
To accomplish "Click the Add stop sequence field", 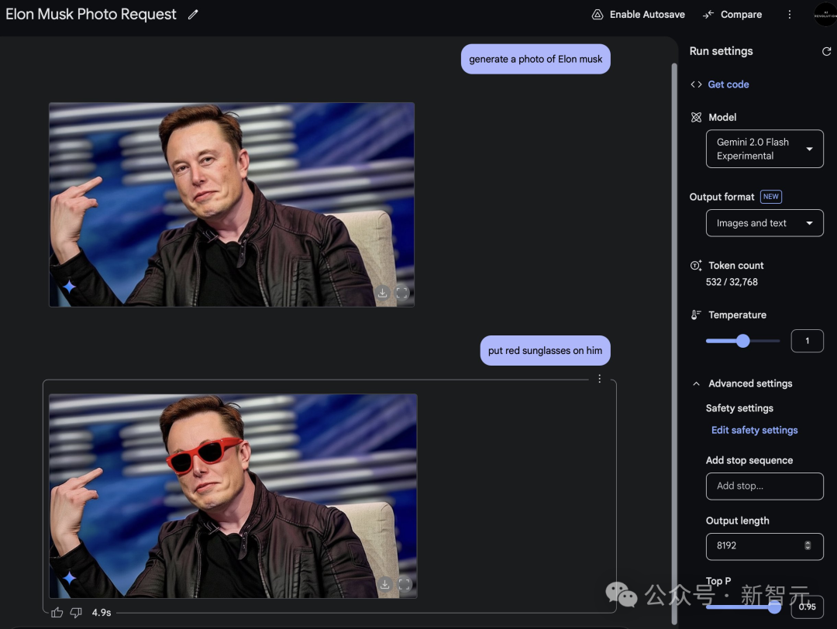I will [764, 486].
